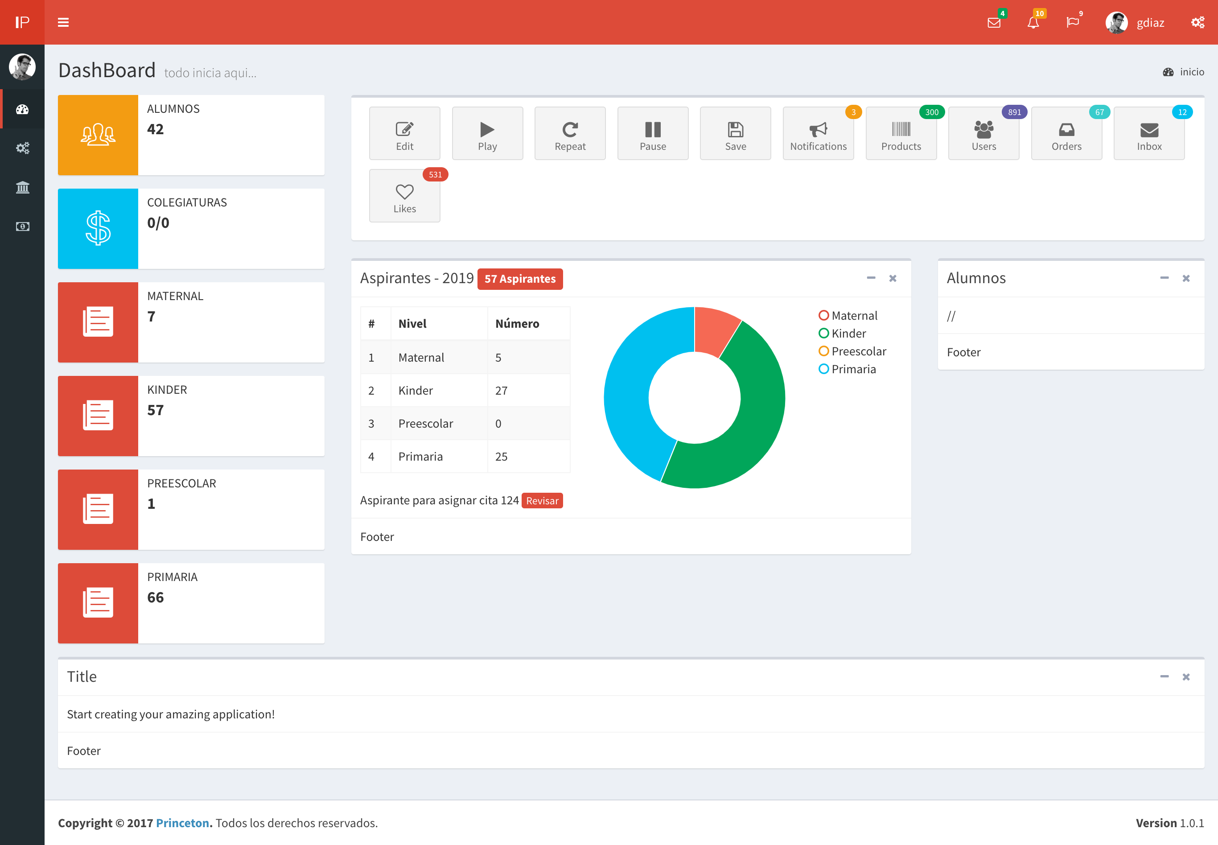1218x845 pixels.
Task: Click the Play app button
Action: pyautogui.click(x=488, y=133)
